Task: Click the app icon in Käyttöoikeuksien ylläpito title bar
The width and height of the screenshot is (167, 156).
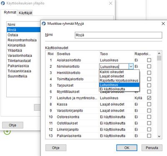Action: tap(3, 3)
